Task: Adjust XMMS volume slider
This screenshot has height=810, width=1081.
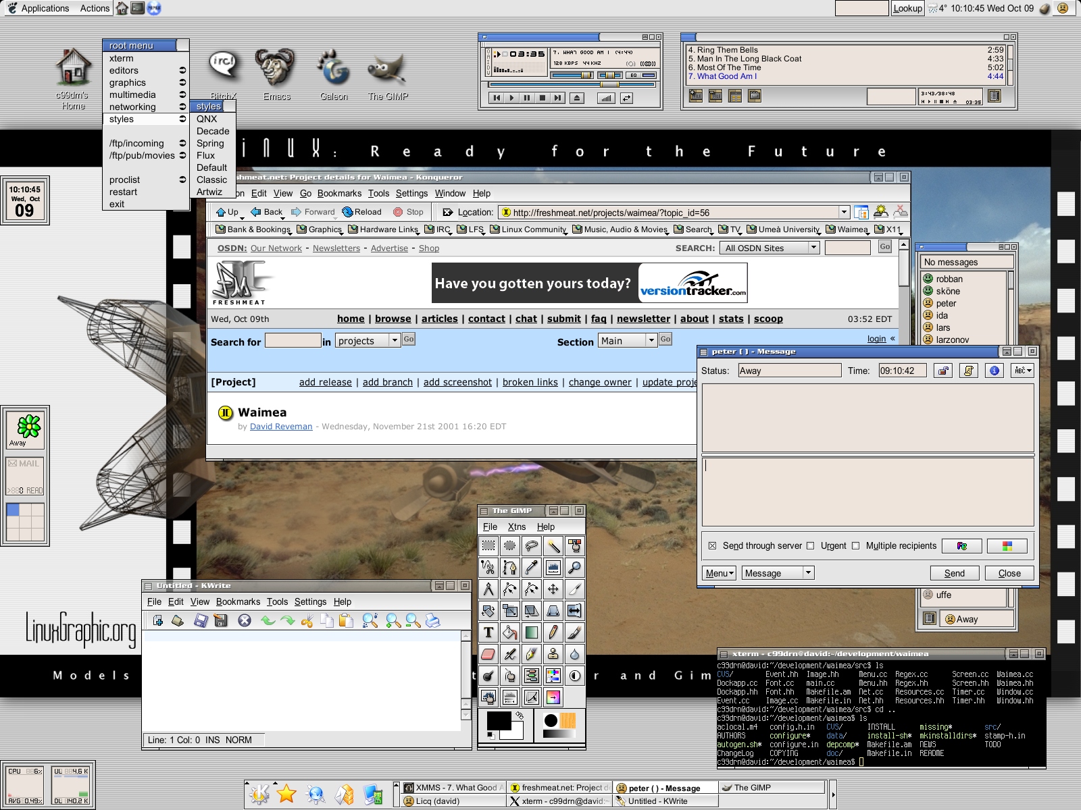Action: tap(572, 75)
